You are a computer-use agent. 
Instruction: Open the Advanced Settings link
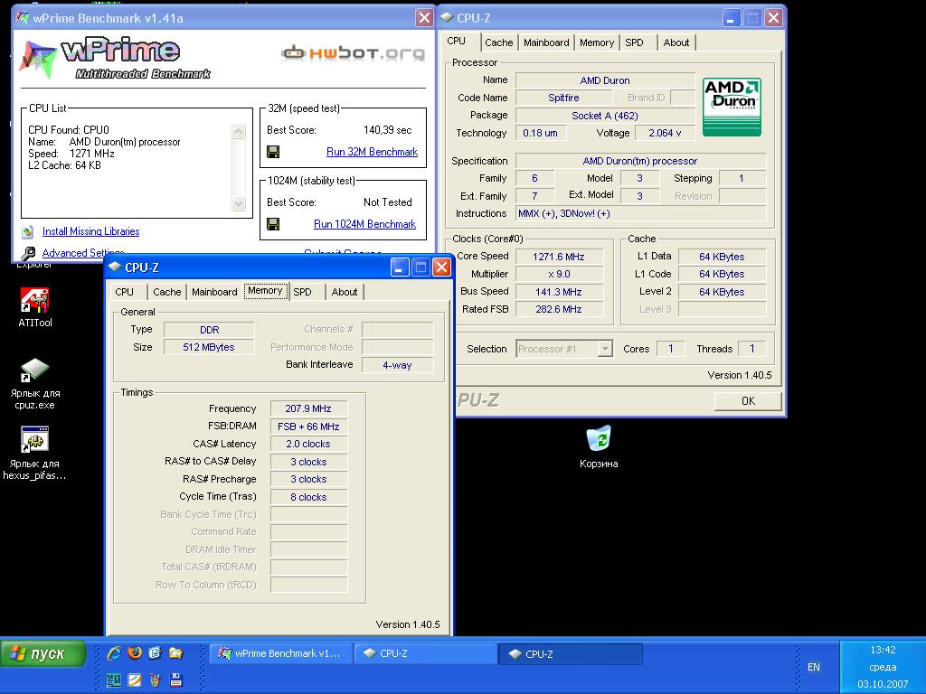[x=83, y=253]
